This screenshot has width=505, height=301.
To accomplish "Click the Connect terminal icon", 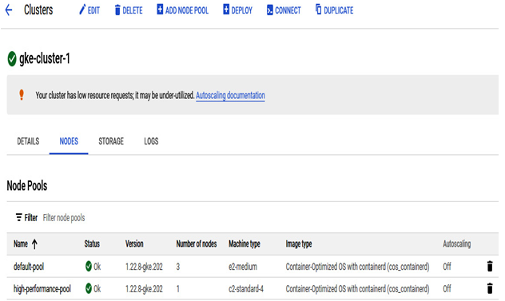I will [x=269, y=10].
